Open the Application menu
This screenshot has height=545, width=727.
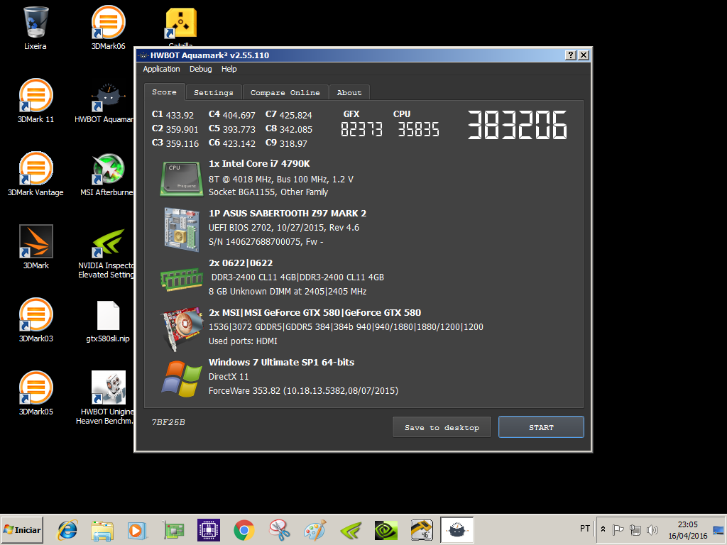pyautogui.click(x=161, y=69)
